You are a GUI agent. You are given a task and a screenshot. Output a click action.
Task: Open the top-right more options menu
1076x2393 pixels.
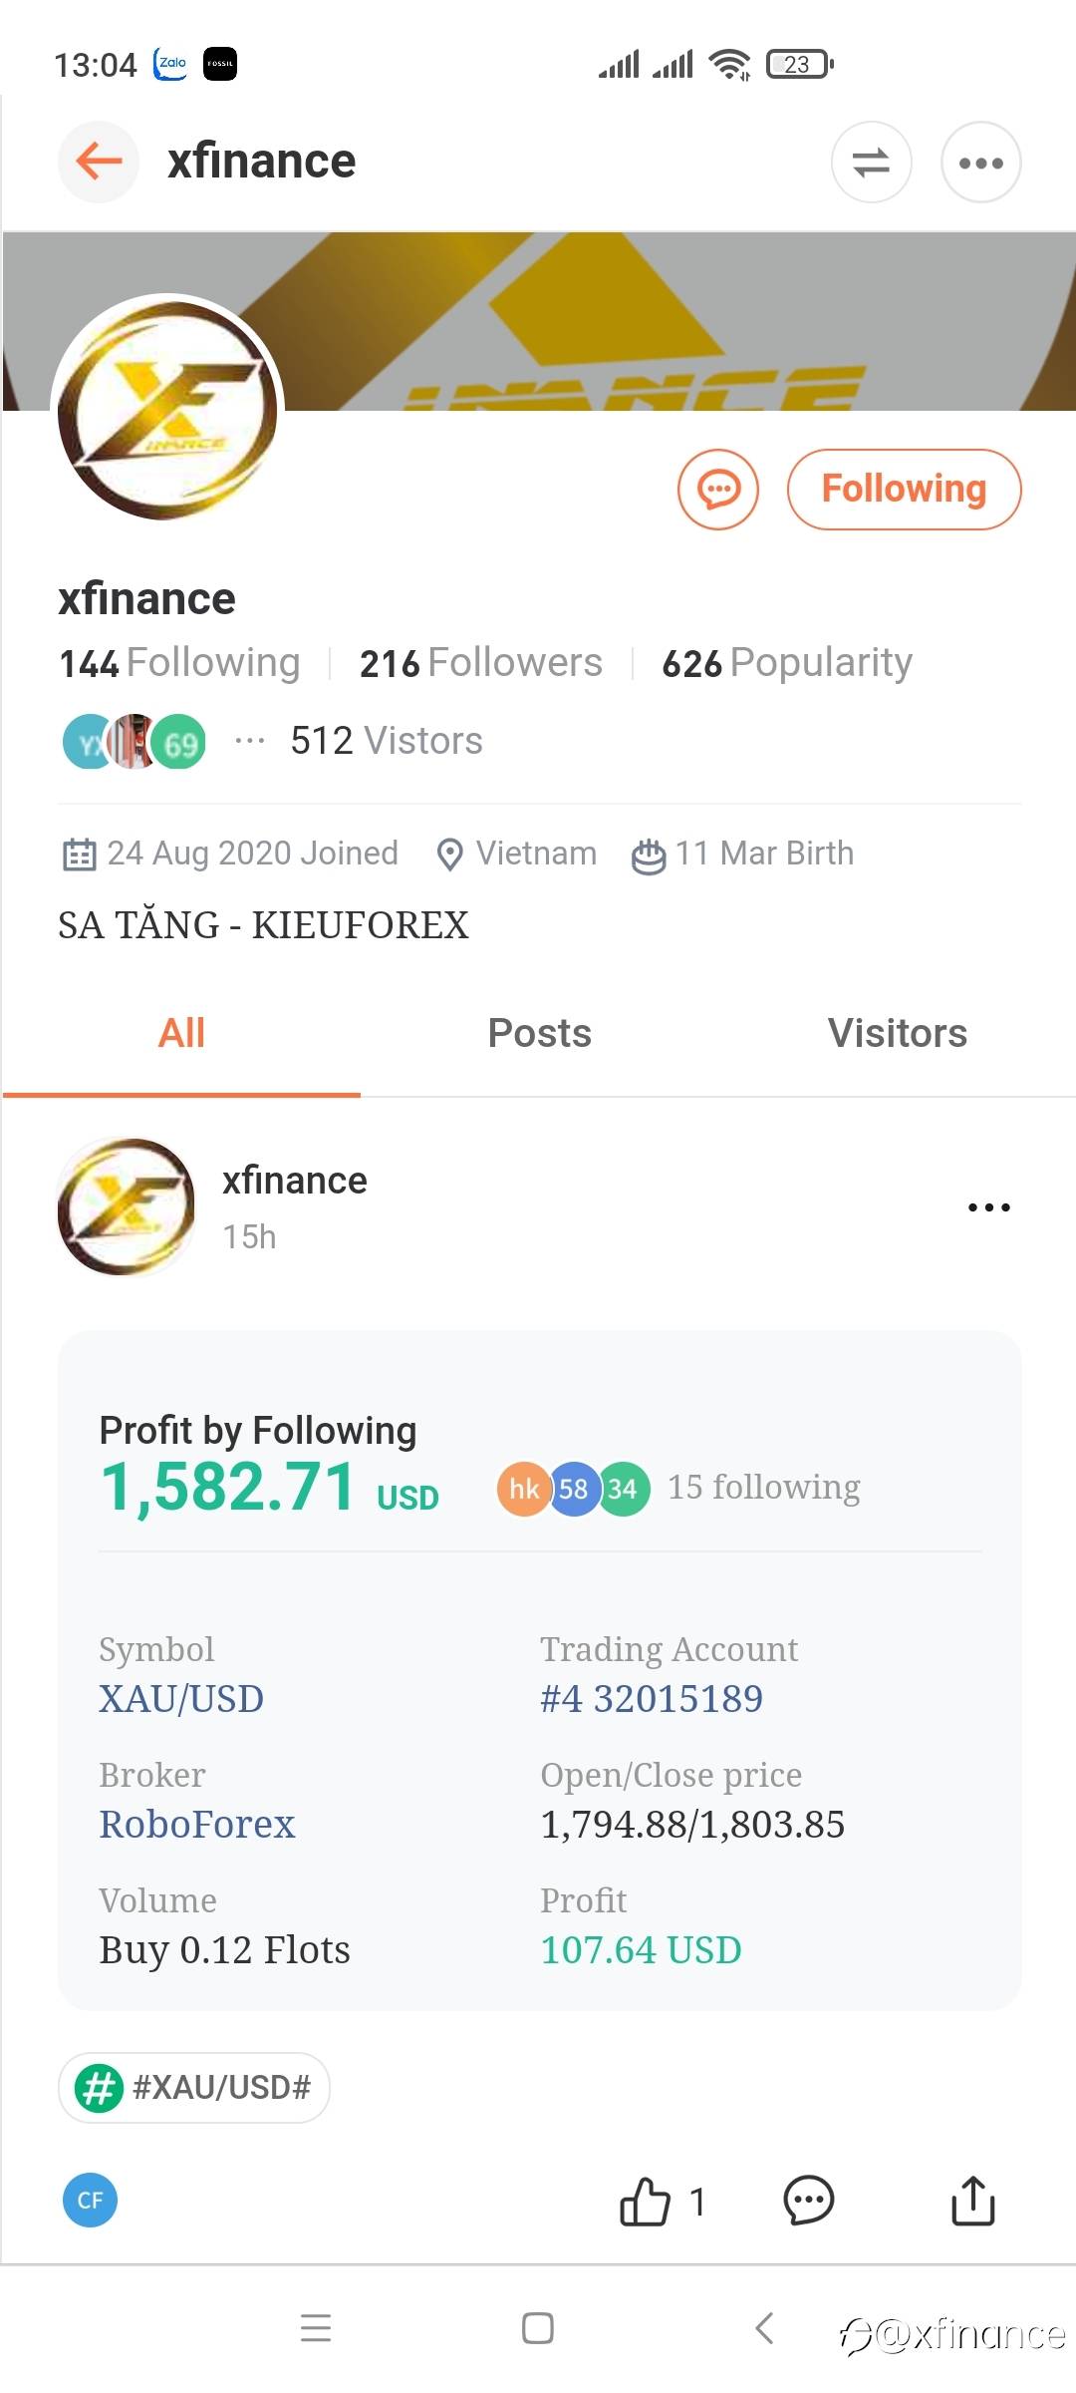pyautogui.click(x=980, y=163)
